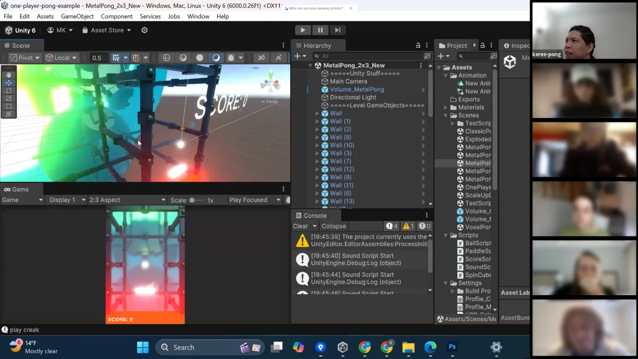
Task: Click the Pause button
Action: pos(320,30)
